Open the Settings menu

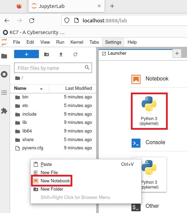pos(113,42)
